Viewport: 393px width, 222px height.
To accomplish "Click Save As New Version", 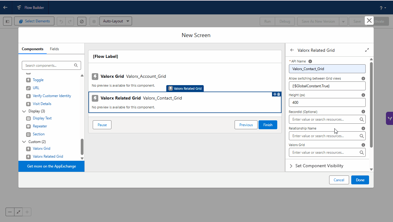I will point(318,21).
